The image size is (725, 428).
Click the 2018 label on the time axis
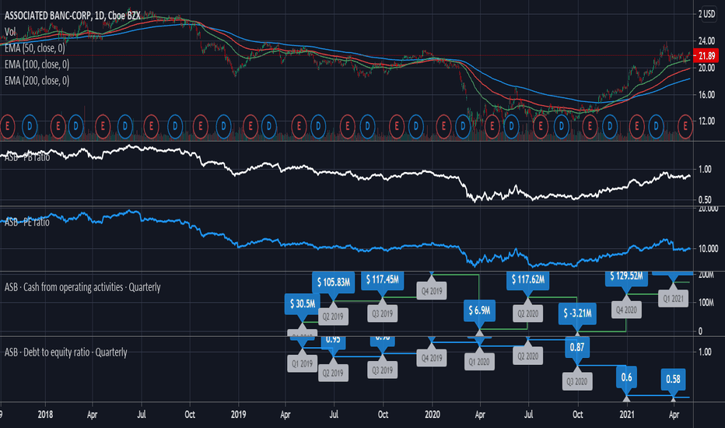45,415
